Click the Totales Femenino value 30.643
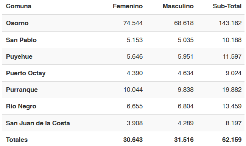The width and height of the screenshot is (246, 146). click(x=133, y=140)
